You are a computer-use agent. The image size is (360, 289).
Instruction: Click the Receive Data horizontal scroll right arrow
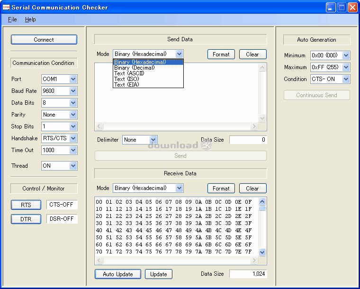point(254,260)
